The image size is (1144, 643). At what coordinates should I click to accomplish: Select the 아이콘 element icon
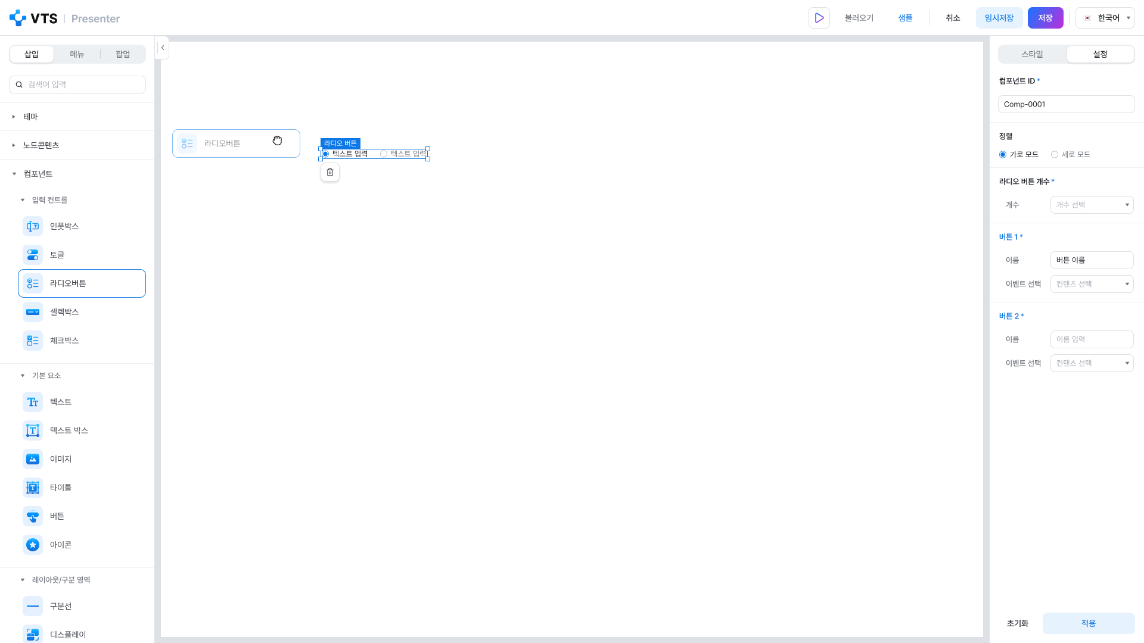(x=33, y=545)
